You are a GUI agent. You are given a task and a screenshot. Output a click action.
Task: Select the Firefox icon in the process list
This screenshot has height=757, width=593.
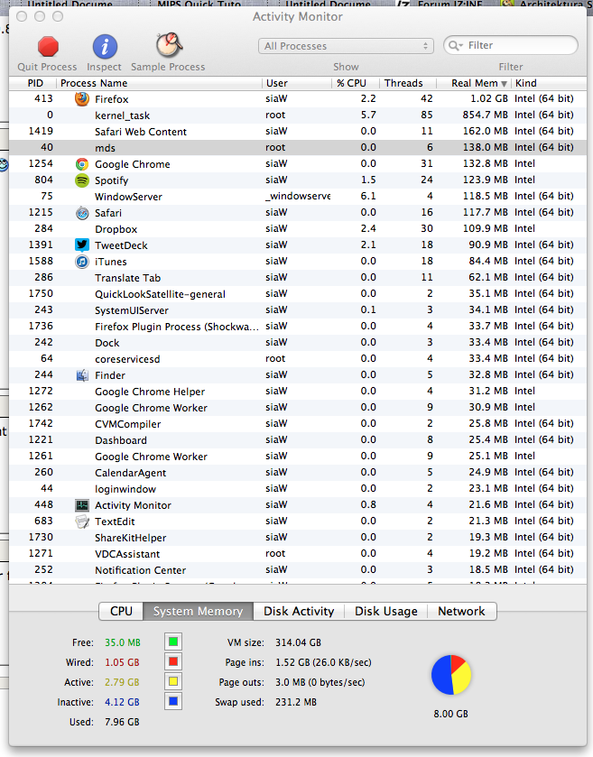pos(82,99)
